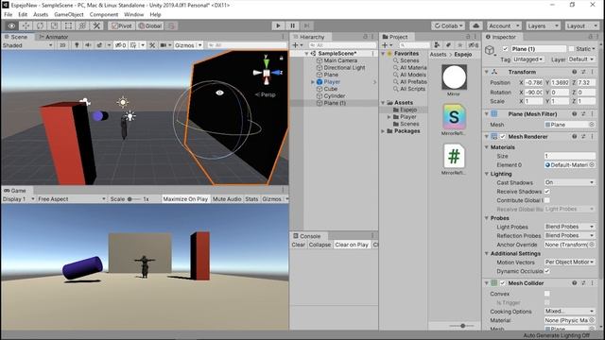
Task: Select the MirrorReflection shader asset
Action: tap(454, 117)
